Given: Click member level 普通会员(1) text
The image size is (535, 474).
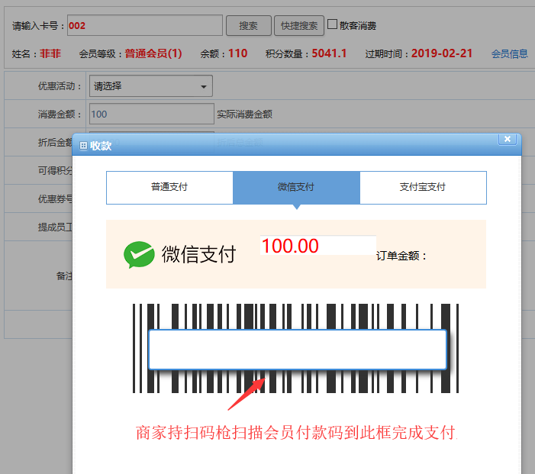Looking at the screenshot, I should tap(153, 53).
